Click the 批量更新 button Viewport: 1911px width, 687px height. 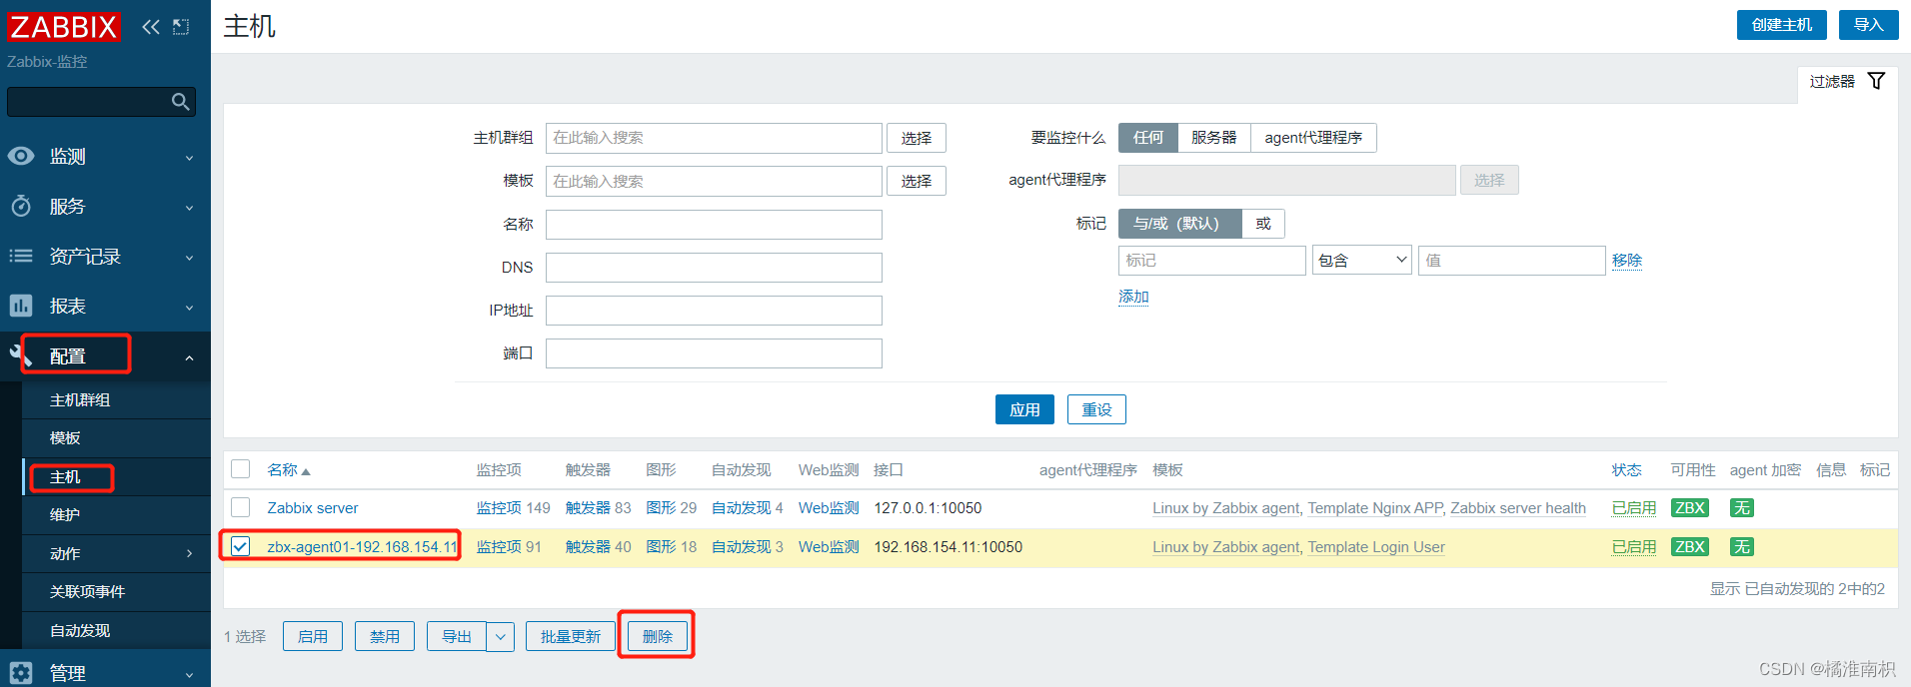click(x=571, y=637)
